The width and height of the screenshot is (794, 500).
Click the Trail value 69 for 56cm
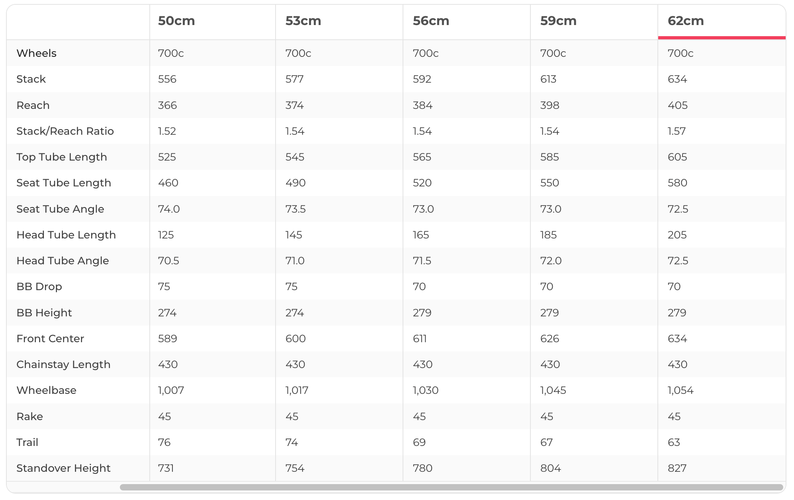tap(419, 442)
